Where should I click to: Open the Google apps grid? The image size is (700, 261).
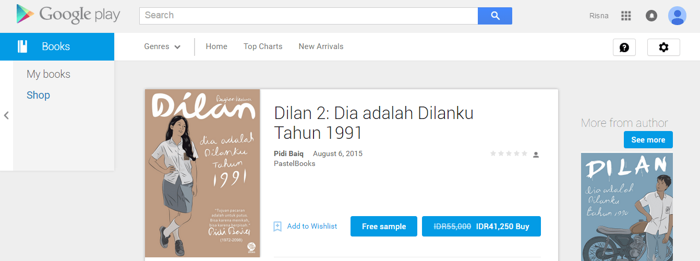pyautogui.click(x=626, y=16)
